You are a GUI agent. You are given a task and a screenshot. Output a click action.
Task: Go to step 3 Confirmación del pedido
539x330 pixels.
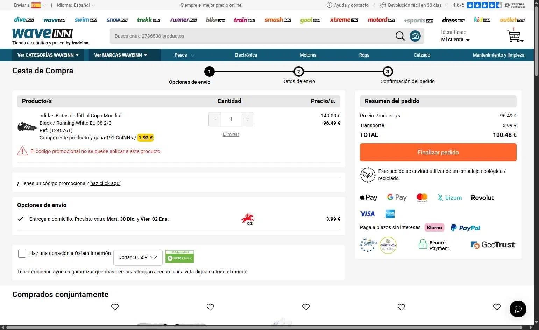tap(388, 72)
